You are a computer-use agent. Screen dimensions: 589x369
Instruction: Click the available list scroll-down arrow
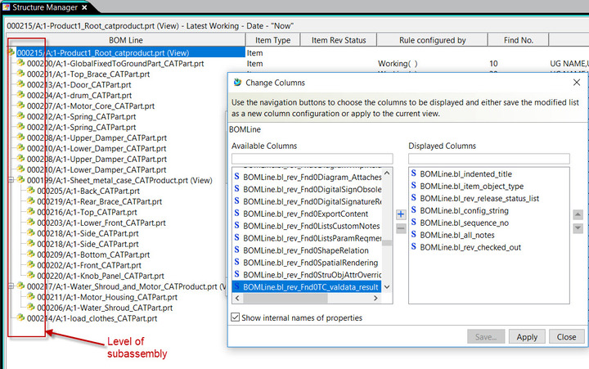coord(387,287)
